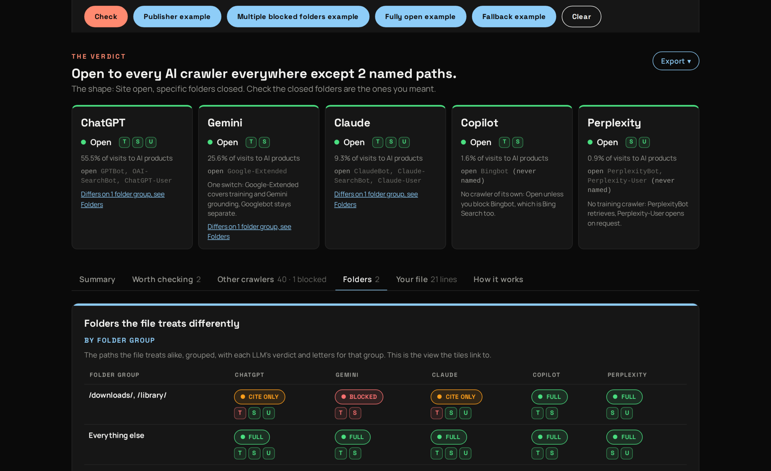Viewport: 771px width, 471px height.
Task: Click S badge under Perplexity in /downloads/ row
Action: [x=612, y=413]
